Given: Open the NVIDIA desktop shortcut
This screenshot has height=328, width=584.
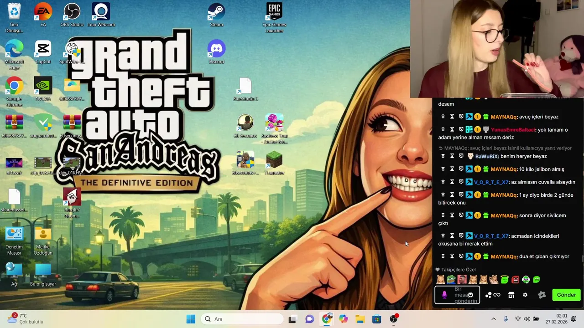Looking at the screenshot, I should pyautogui.click(x=43, y=89).
